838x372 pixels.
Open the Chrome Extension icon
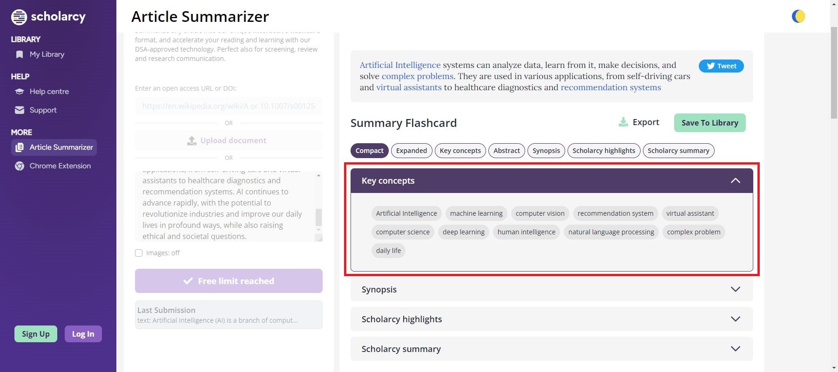point(20,166)
